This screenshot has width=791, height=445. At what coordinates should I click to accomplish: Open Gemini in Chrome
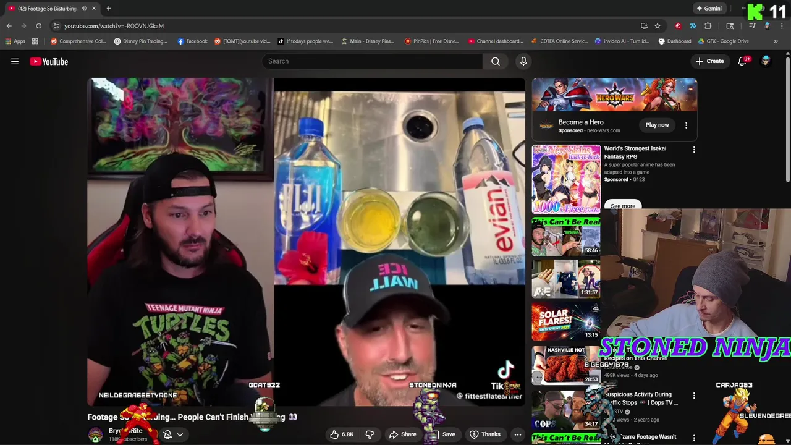click(709, 9)
